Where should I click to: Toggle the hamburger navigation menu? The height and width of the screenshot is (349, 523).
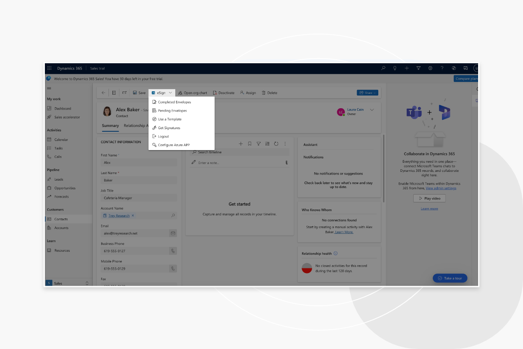tap(49, 89)
